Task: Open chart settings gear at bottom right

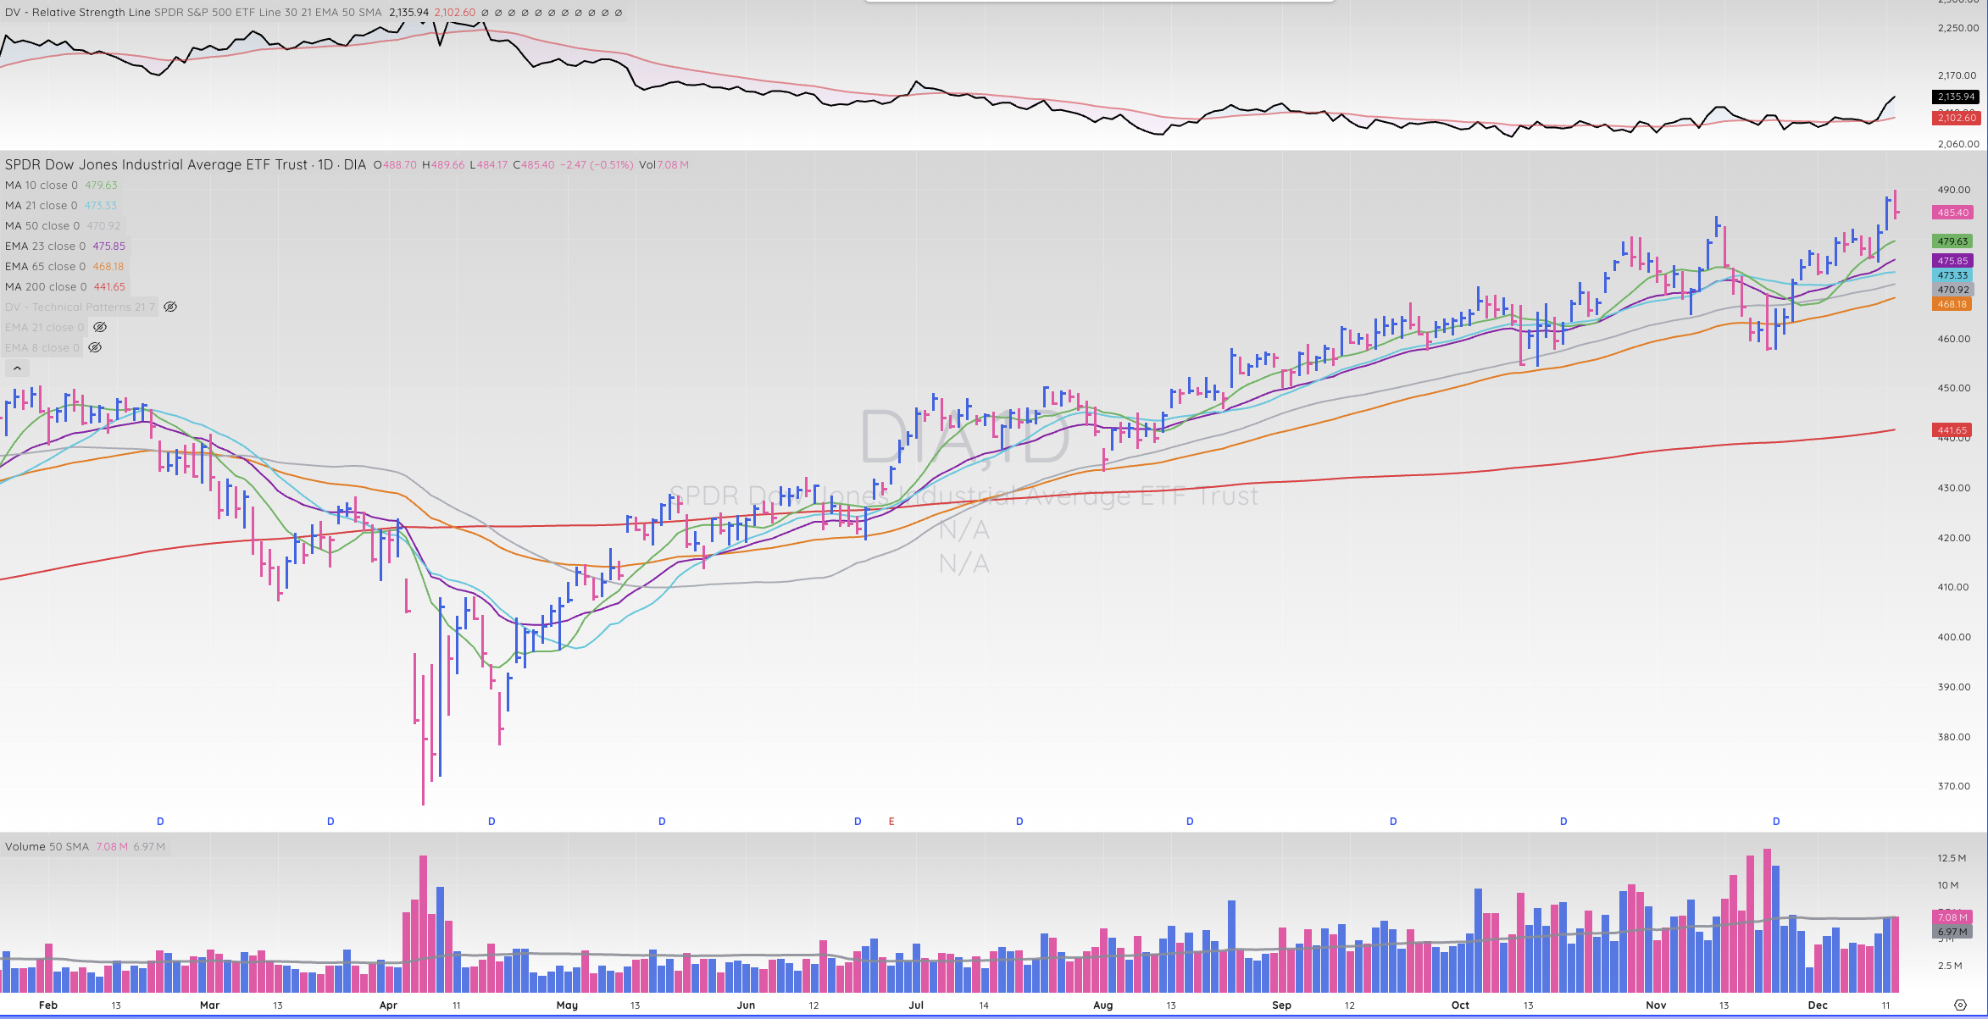Action: (1960, 1005)
